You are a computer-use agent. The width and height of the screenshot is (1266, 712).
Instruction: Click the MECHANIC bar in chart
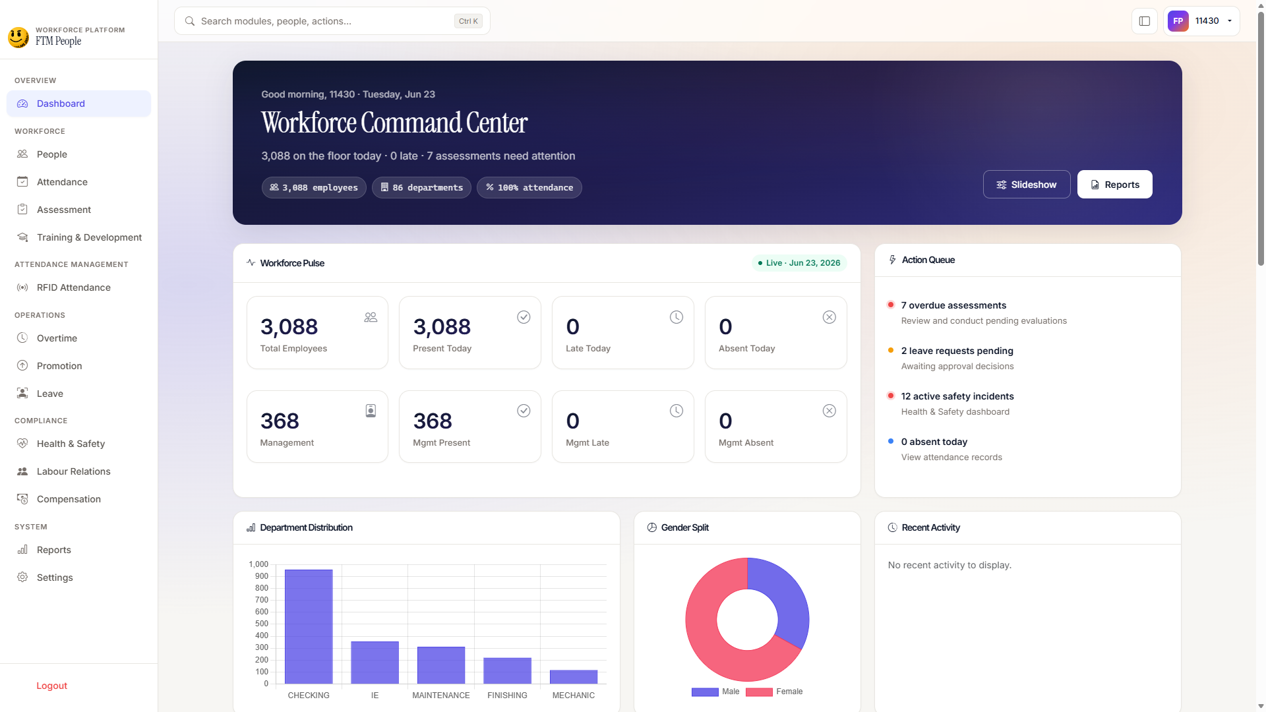tap(574, 676)
